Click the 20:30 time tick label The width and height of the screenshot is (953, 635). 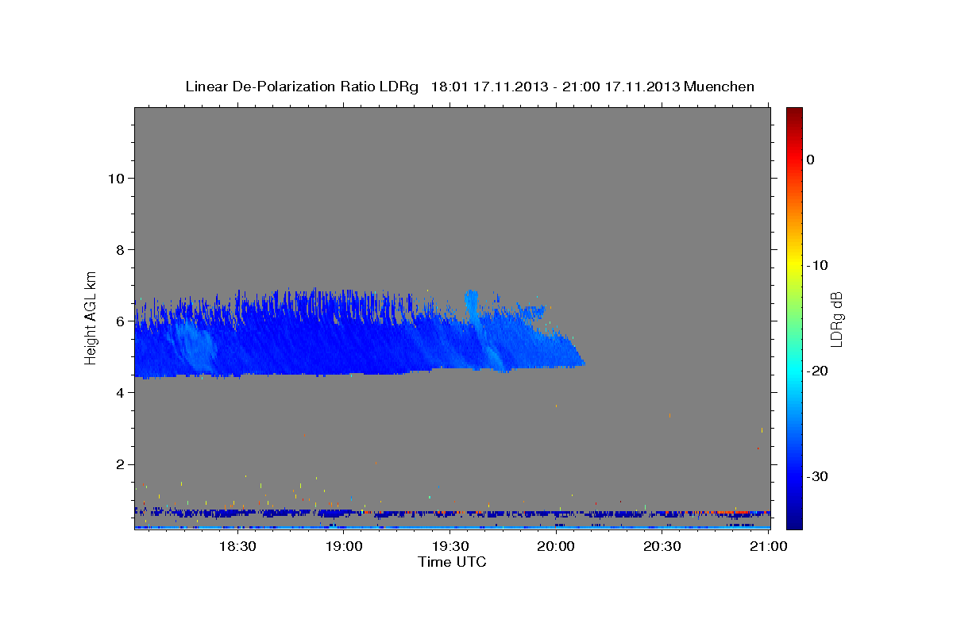[662, 546]
